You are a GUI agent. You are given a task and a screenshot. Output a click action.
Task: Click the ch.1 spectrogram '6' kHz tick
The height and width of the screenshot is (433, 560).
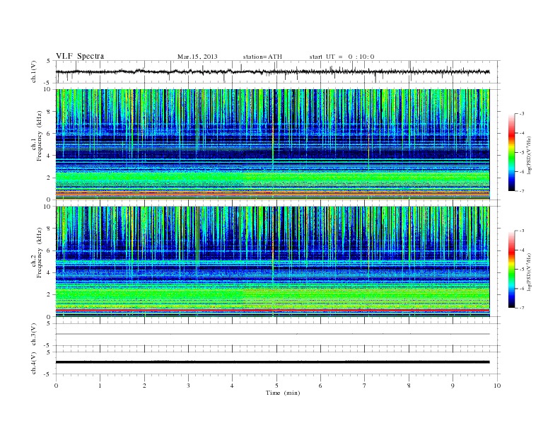(49, 134)
